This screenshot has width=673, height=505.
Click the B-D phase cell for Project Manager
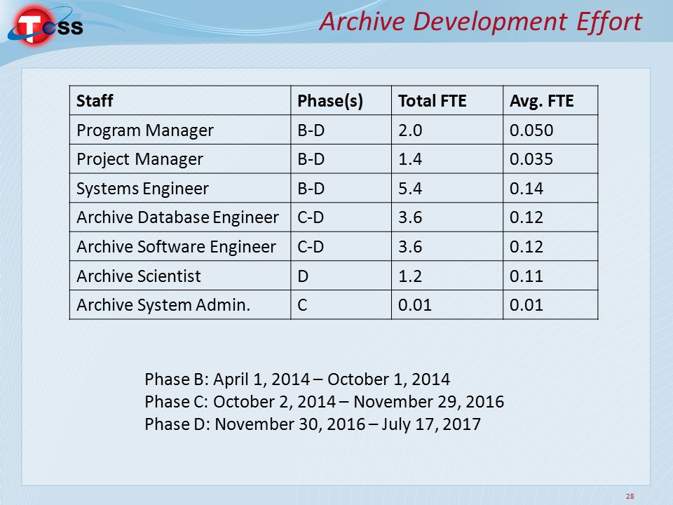[341, 159]
